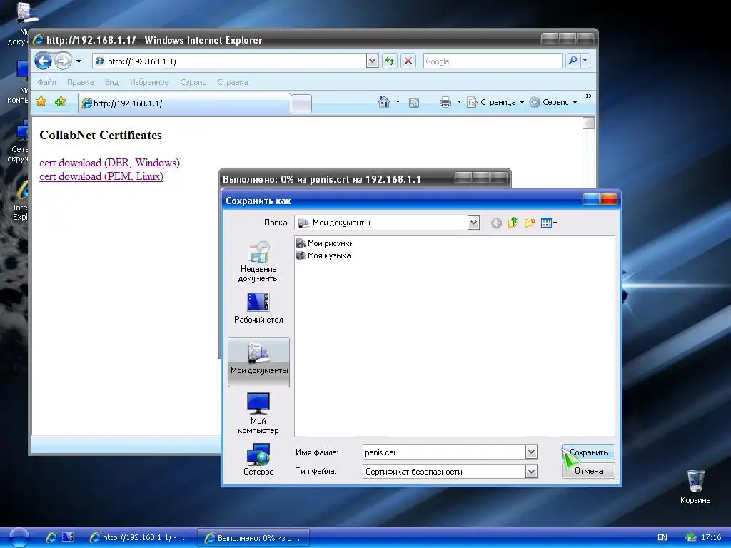731x548 pixels.
Task: Open the search provider dropdown arrow
Action: click(x=585, y=61)
